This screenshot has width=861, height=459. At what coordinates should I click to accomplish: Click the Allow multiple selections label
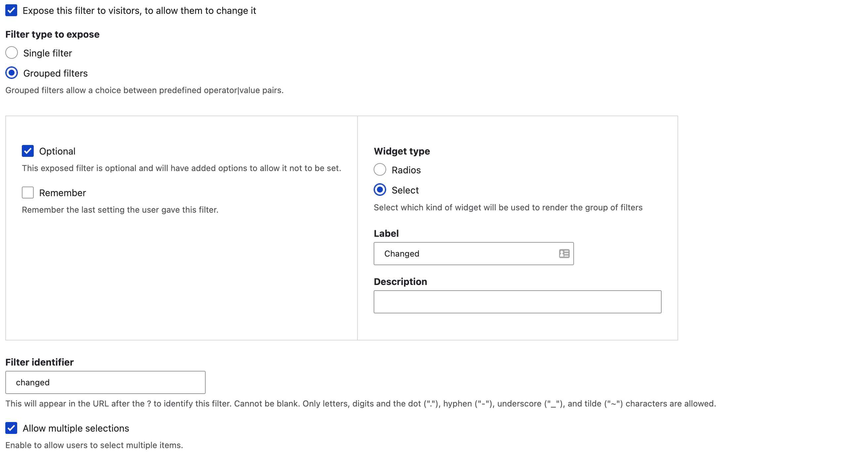coord(76,428)
